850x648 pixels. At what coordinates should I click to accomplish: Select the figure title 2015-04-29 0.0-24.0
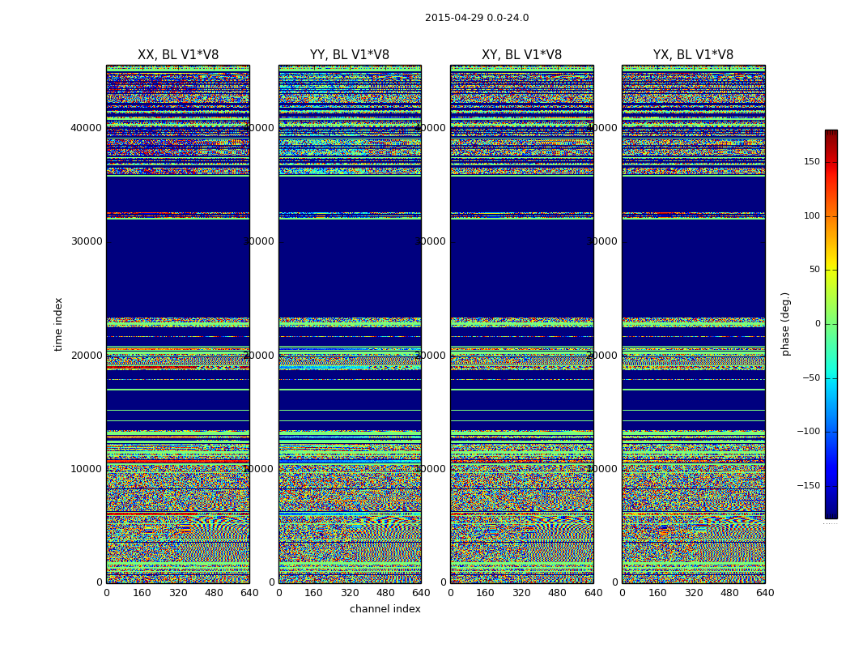477,18
